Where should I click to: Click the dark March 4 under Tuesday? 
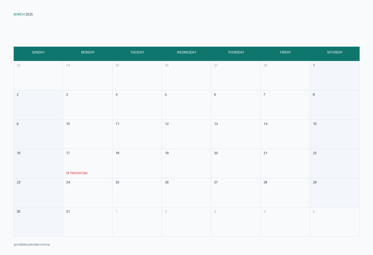(117, 95)
